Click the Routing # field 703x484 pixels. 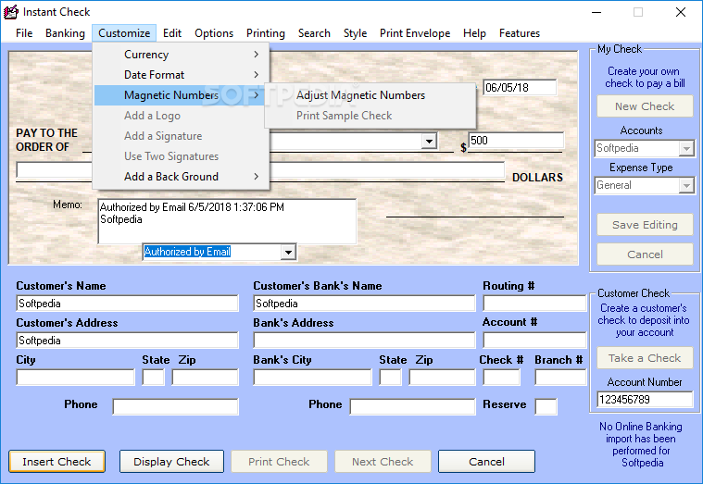click(x=534, y=304)
